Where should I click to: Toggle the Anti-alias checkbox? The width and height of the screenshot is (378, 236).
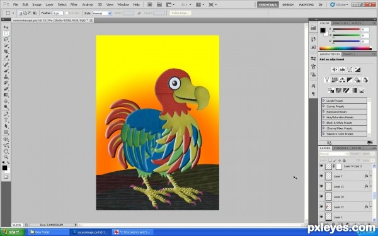tap(67, 13)
